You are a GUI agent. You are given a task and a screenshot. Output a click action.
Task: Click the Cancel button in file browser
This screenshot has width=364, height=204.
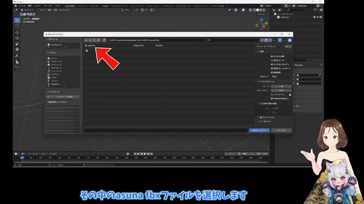click(x=281, y=130)
